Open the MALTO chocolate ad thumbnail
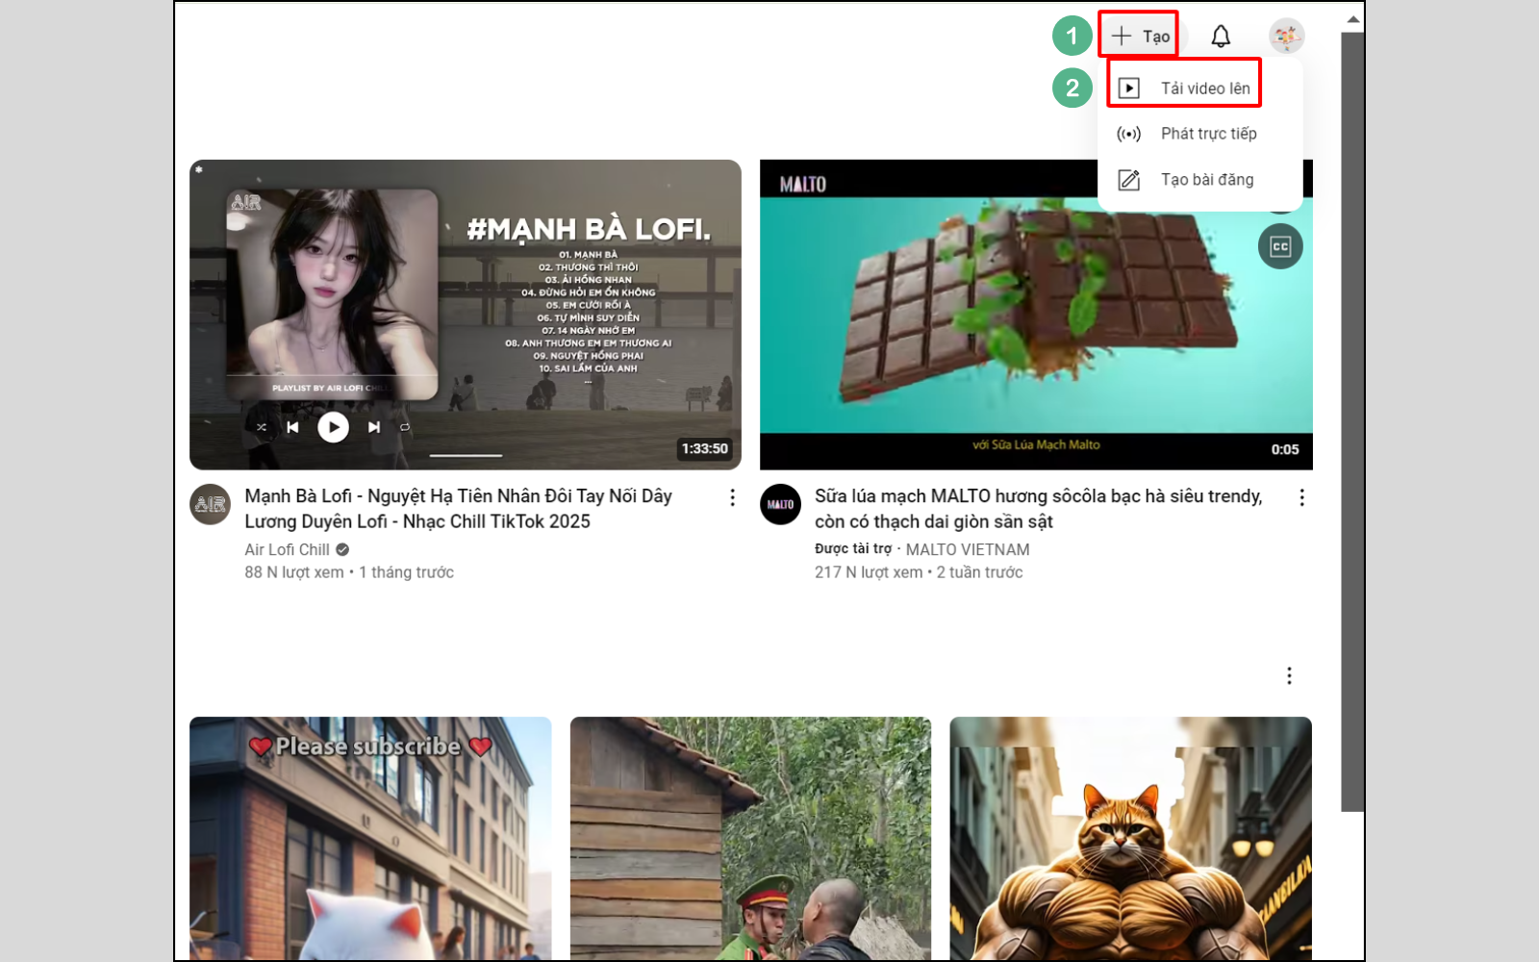Screen dimensions: 1539x962 click(1036, 315)
